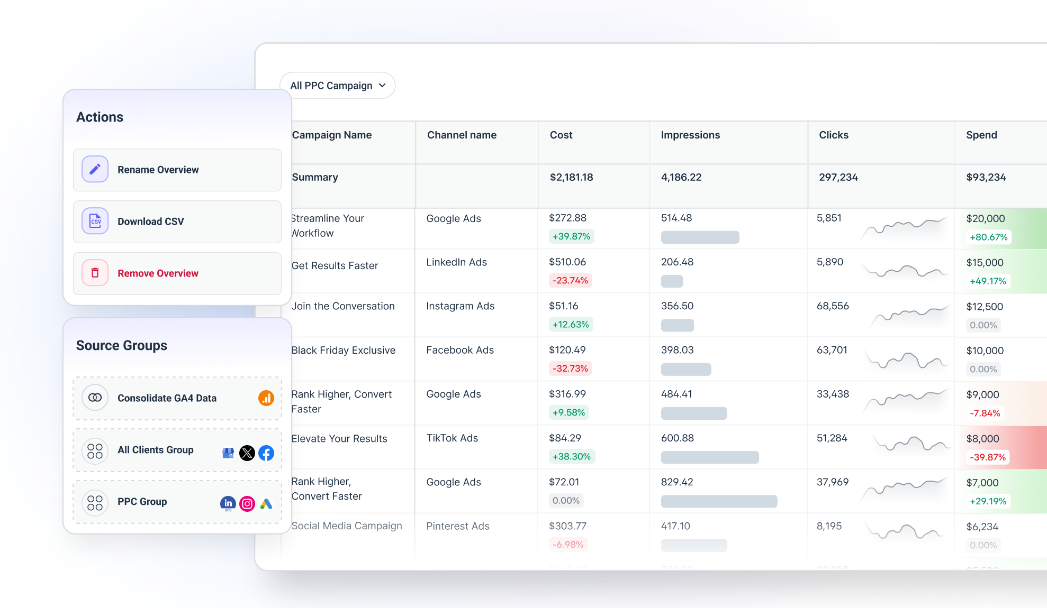Click the Campaign Name column header
This screenshot has width=1047, height=608.
332,135
